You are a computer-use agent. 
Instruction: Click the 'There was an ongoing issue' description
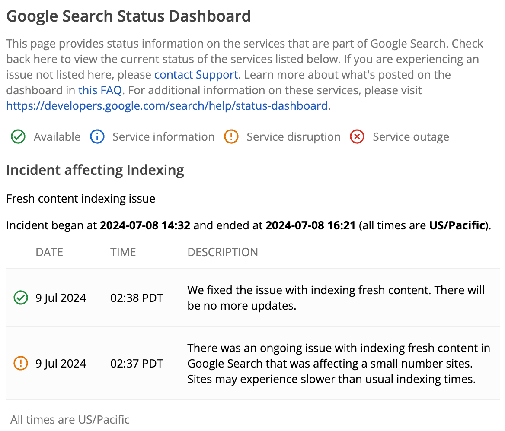tap(339, 364)
